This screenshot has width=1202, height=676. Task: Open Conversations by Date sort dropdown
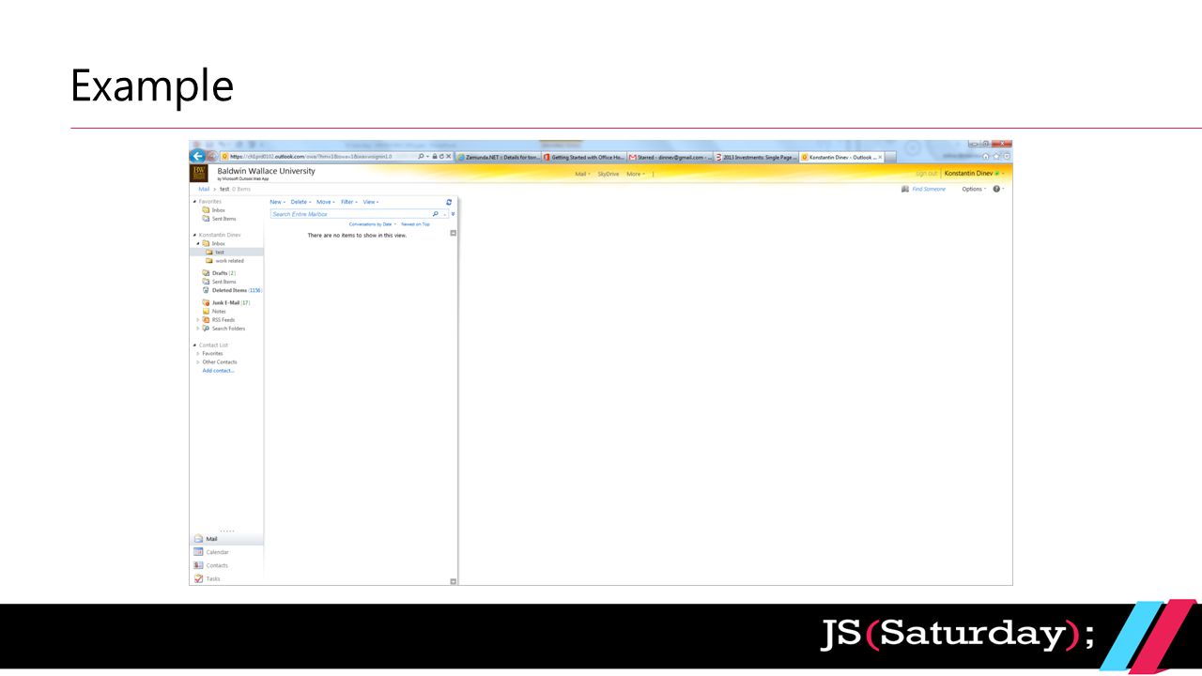(373, 224)
